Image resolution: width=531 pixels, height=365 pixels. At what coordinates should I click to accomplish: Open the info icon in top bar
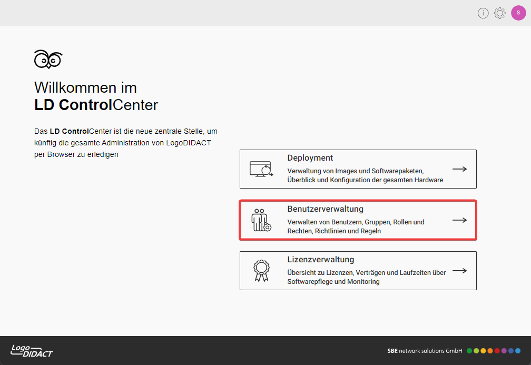coord(483,13)
